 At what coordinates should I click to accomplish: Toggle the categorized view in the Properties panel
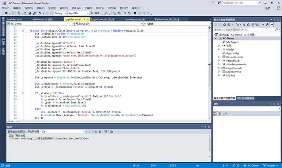(215, 113)
